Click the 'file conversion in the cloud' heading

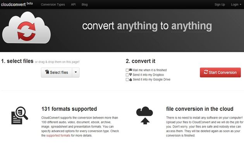pyautogui.click(x=199, y=109)
